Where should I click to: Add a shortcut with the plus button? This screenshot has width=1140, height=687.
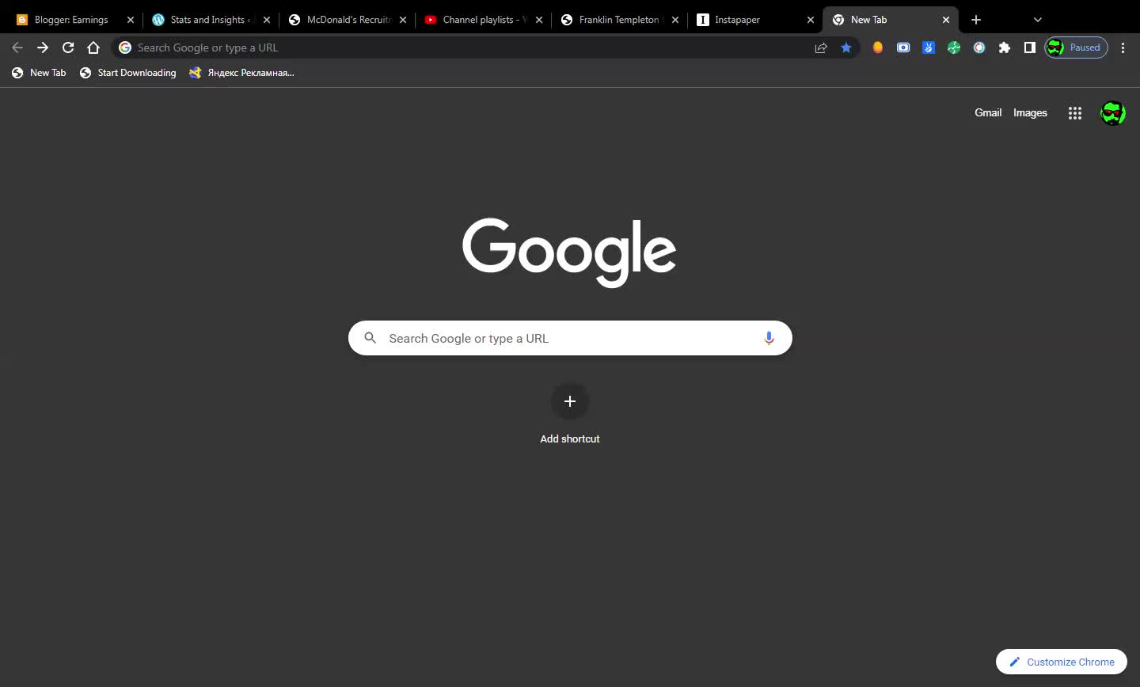click(x=570, y=401)
